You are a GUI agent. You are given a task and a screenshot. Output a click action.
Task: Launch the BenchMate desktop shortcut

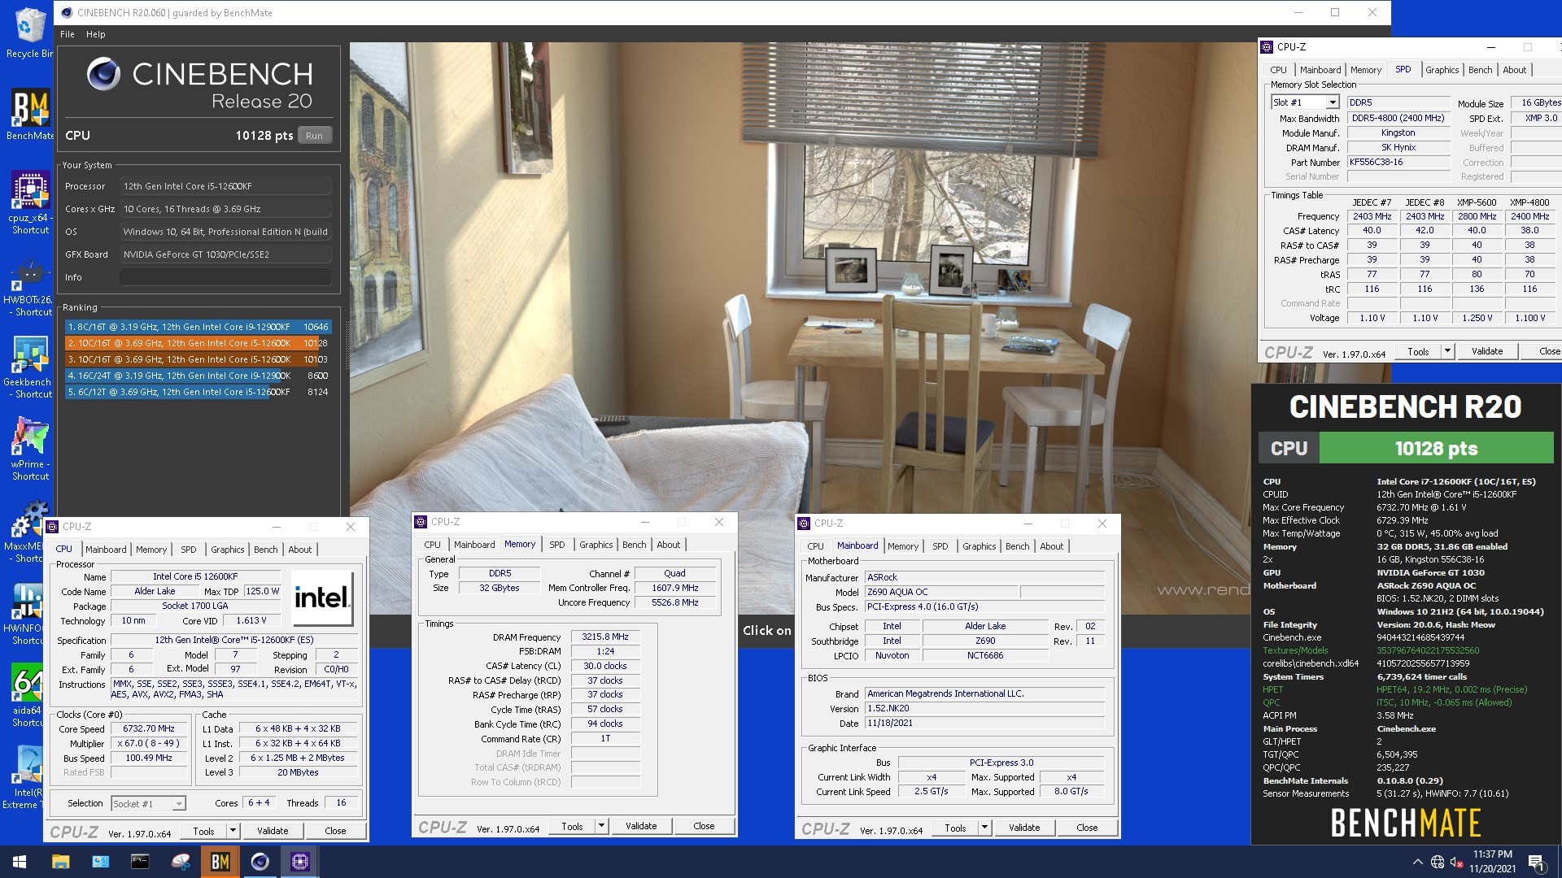(x=29, y=114)
